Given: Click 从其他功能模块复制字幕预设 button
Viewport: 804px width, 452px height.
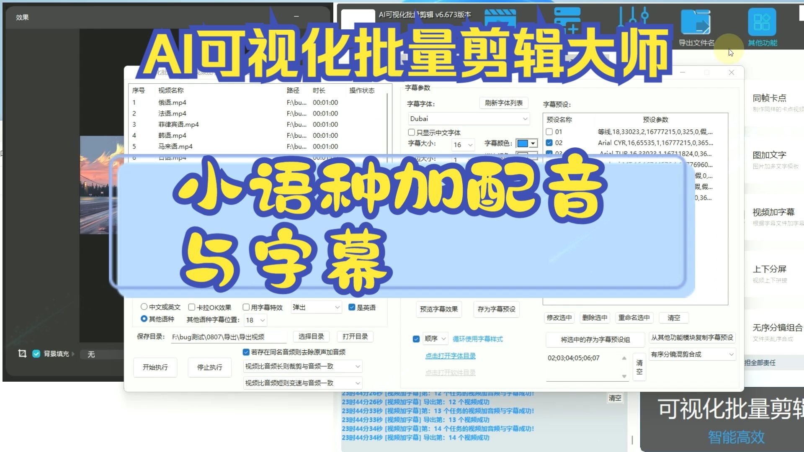Looking at the screenshot, I should click(692, 337).
